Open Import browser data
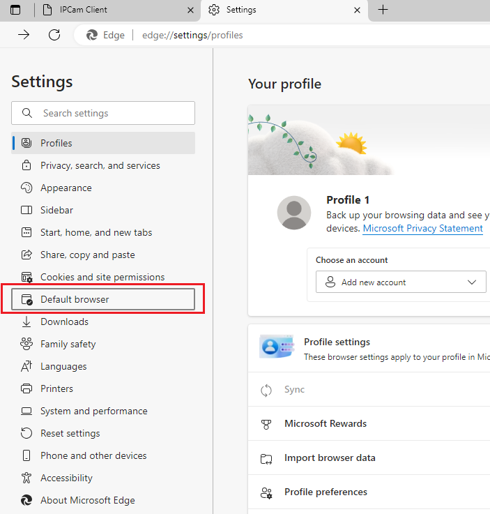Screen dimensions: 490x514 pos(330,458)
